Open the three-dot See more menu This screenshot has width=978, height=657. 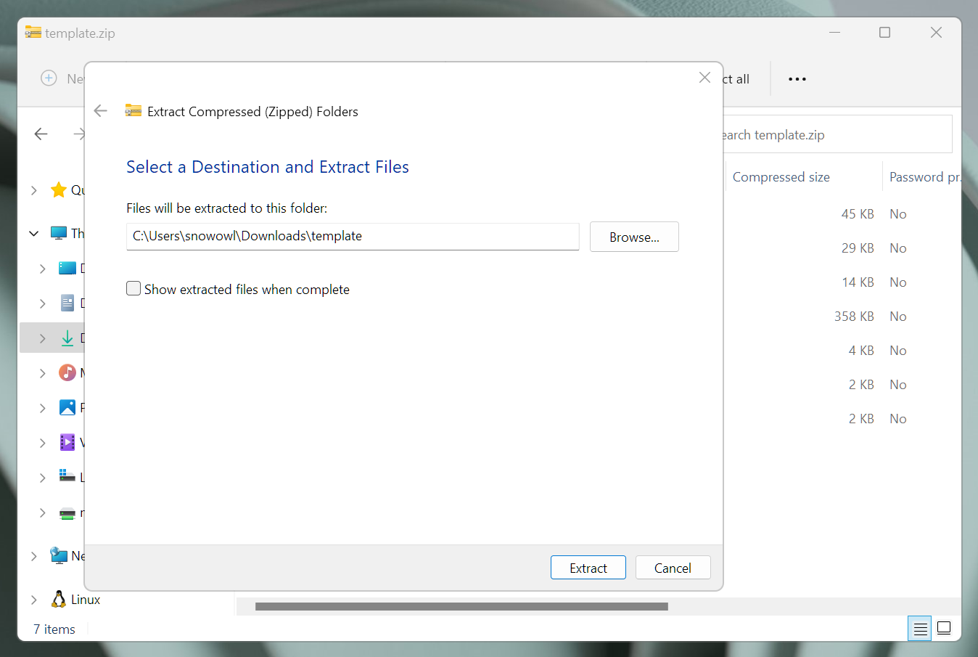[797, 79]
